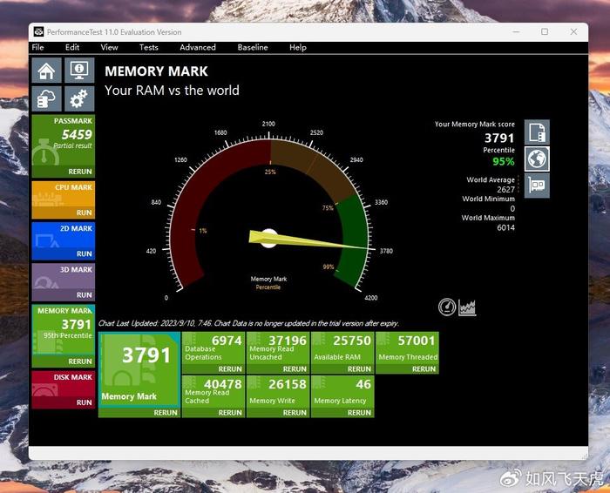Screen dimensions: 610x493
Task: Open the Tests menu
Action: [149, 47]
